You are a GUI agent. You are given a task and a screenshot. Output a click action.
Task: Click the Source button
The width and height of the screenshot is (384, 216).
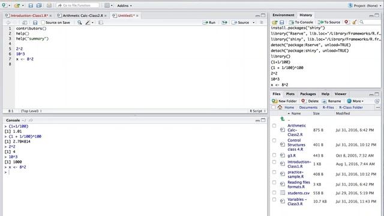coord(240,22)
